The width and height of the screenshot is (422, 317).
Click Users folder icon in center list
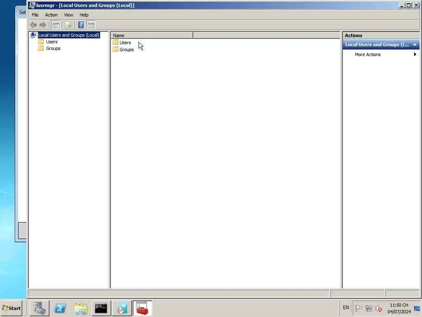pos(115,43)
